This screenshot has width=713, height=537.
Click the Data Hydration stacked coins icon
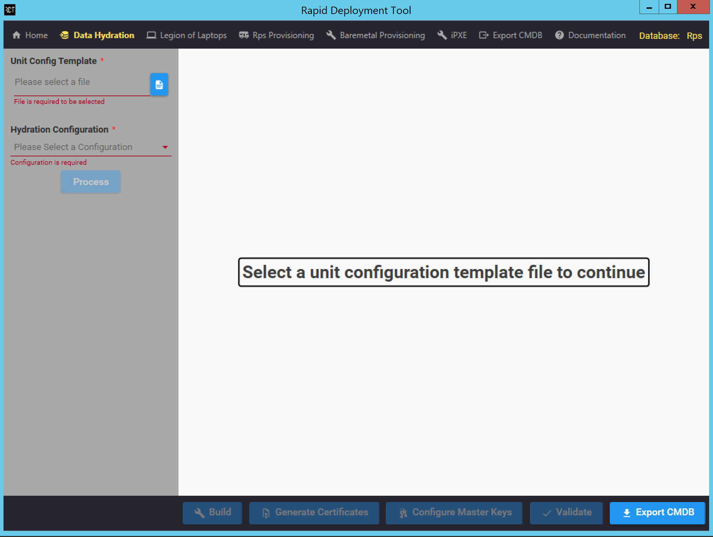coord(64,35)
